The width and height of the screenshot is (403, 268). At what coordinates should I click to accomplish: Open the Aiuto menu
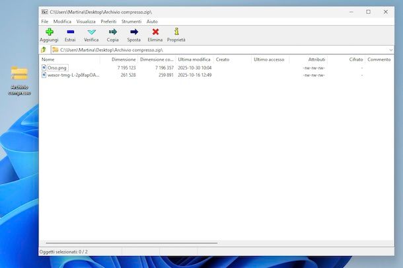[152, 21]
